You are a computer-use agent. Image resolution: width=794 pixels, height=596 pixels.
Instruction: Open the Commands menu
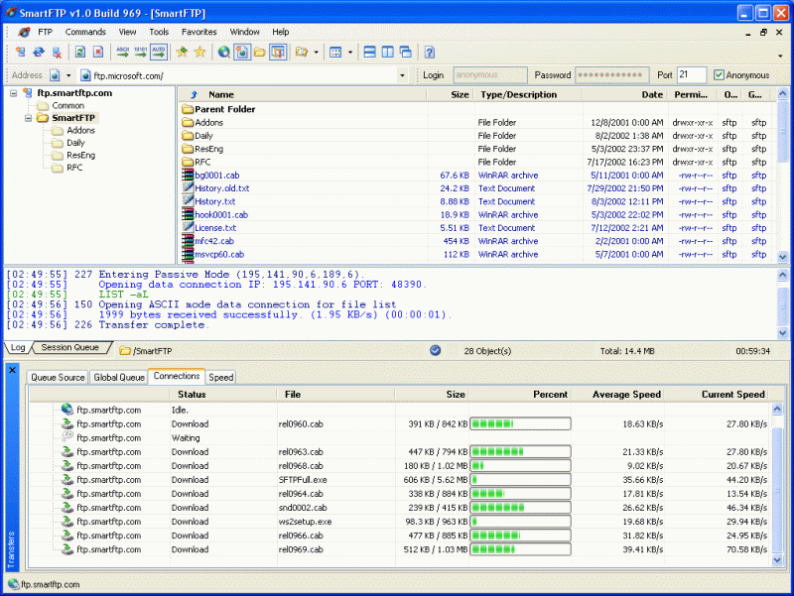(85, 32)
